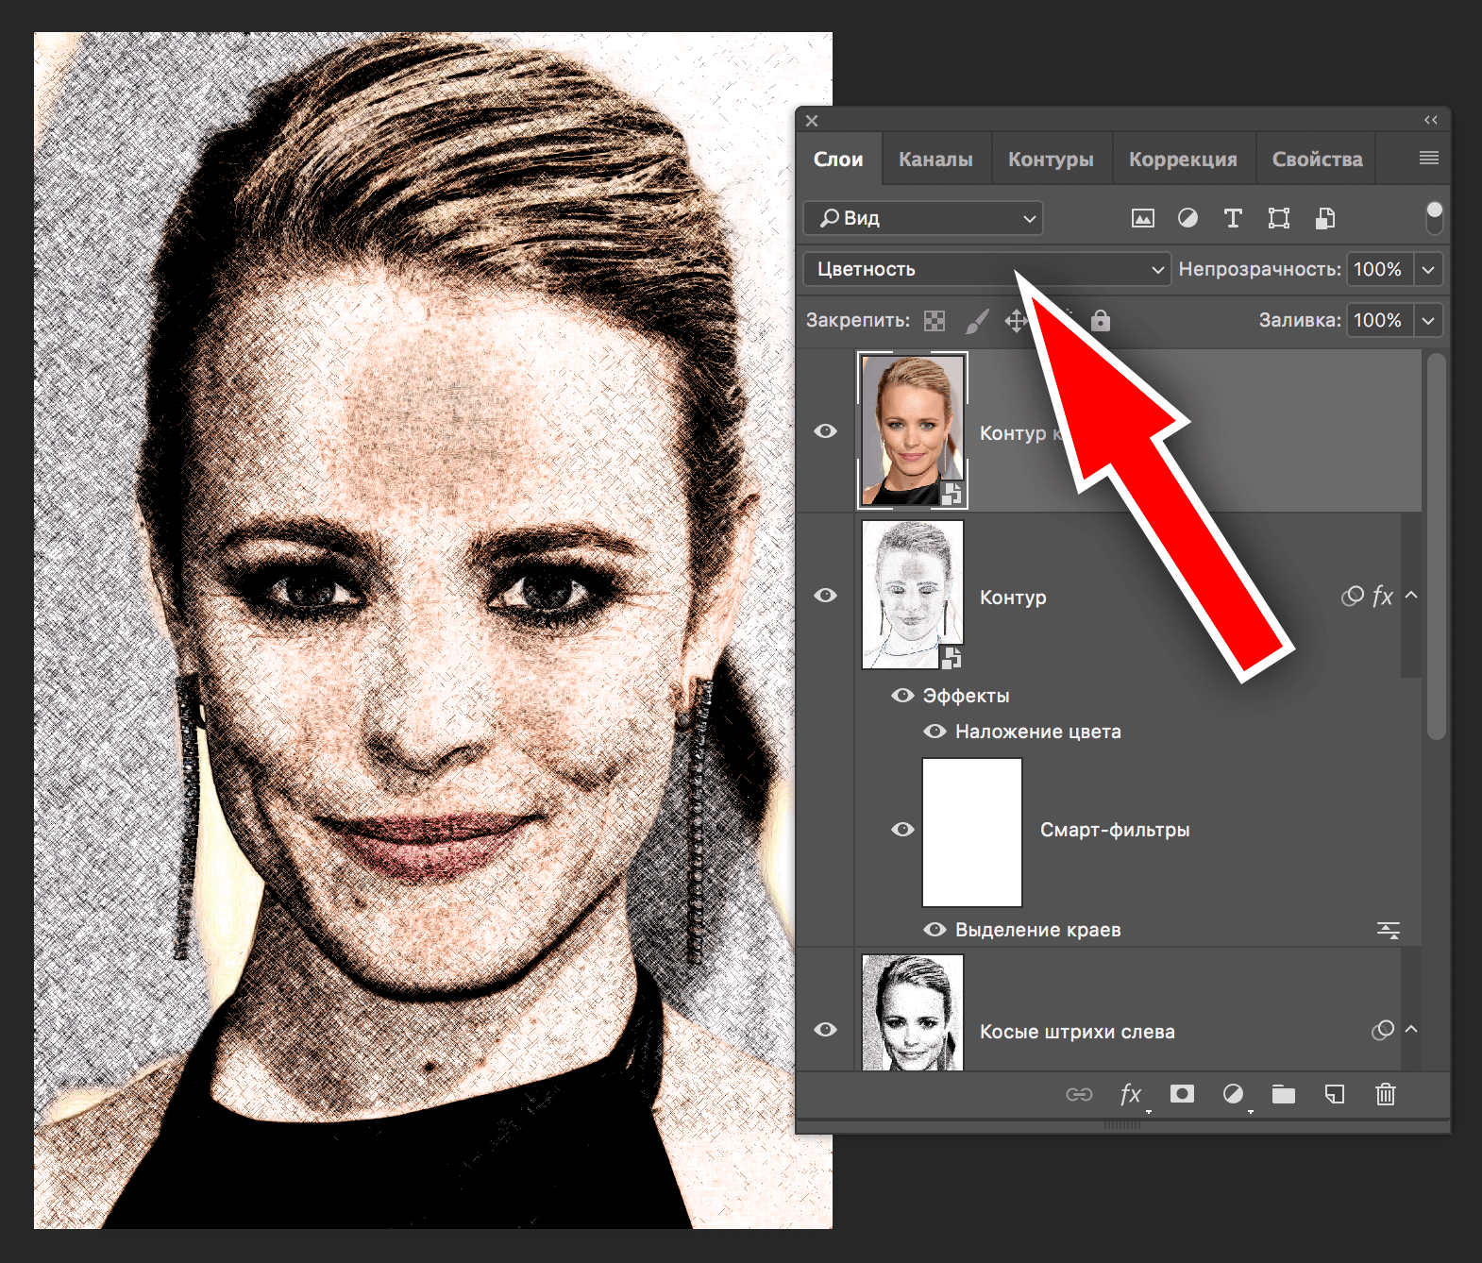1482x1263 pixels.
Task: Filter layers by shape layer icon
Action: coord(1278,218)
